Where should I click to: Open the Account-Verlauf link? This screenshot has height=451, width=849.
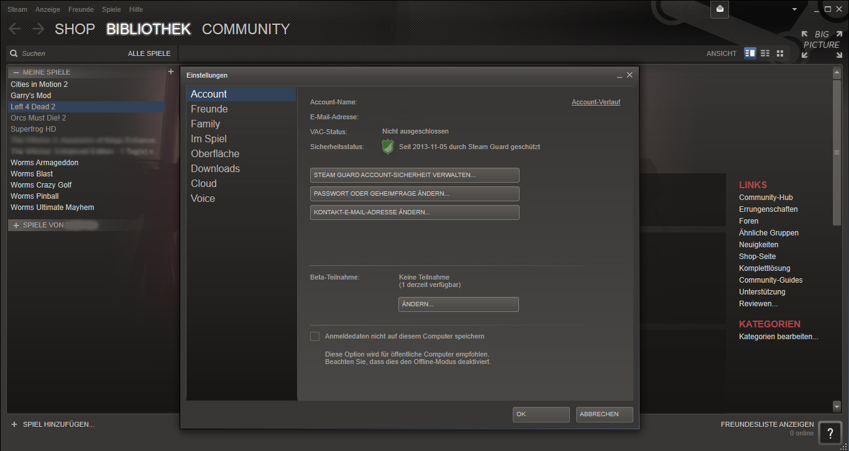(x=595, y=102)
